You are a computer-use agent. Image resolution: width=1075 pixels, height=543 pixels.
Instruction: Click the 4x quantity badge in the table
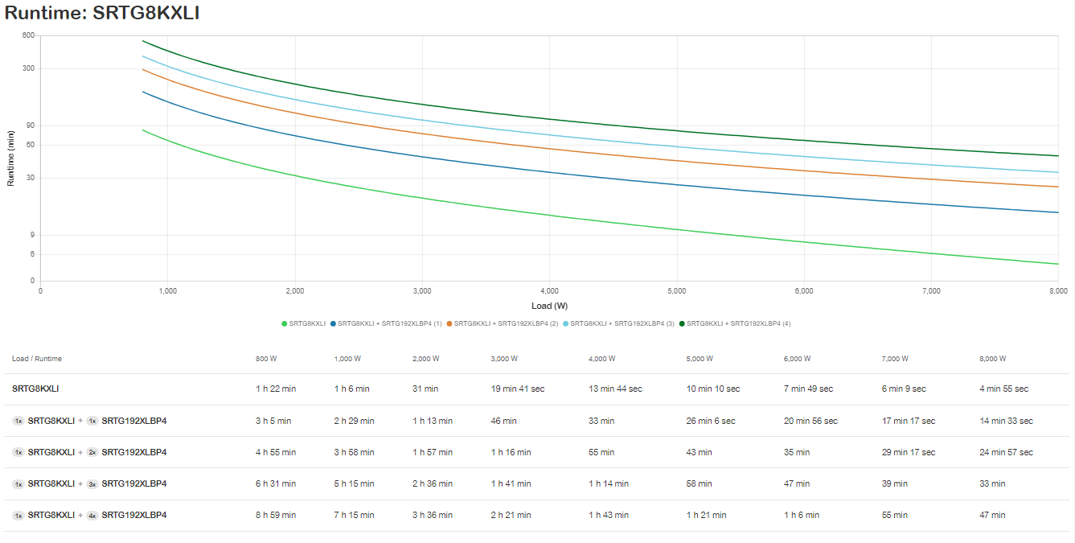click(92, 515)
